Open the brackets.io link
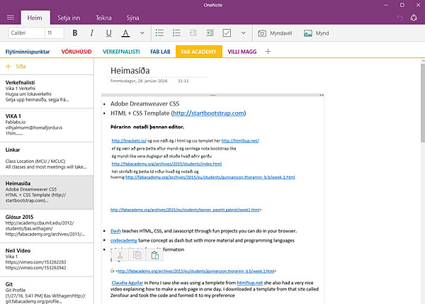This screenshot has width=425, height=304. (129, 141)
